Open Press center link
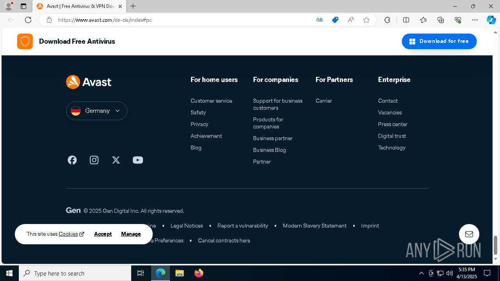The width and height of the screenshot is (500, 281). pos(393,124)
